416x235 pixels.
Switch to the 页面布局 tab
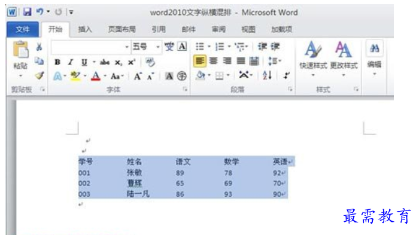click(x=122, y=29)
